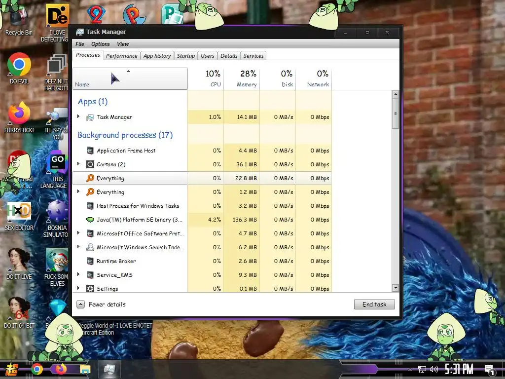
Task: Sort processes by Memory column header
Action: coord(242,78)
